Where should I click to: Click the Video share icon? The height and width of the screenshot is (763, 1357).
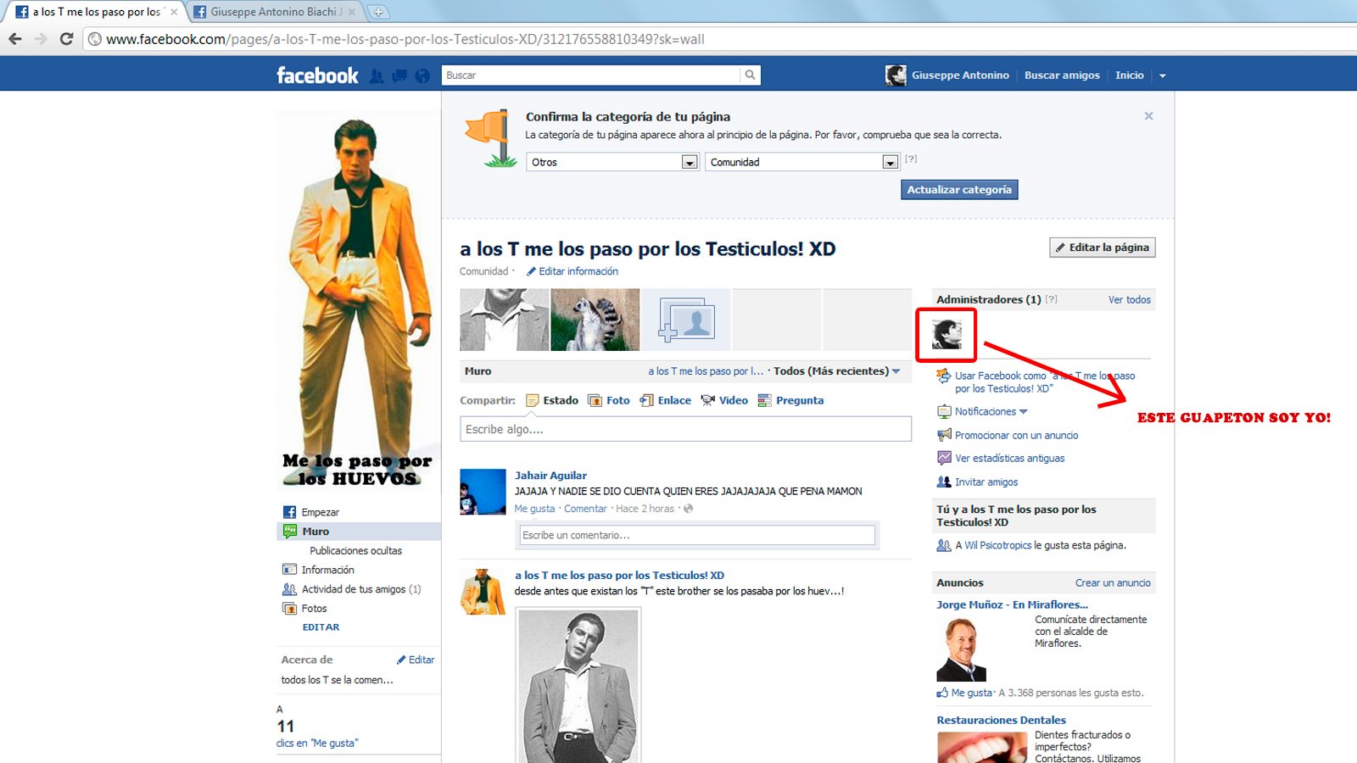point(708,401)
